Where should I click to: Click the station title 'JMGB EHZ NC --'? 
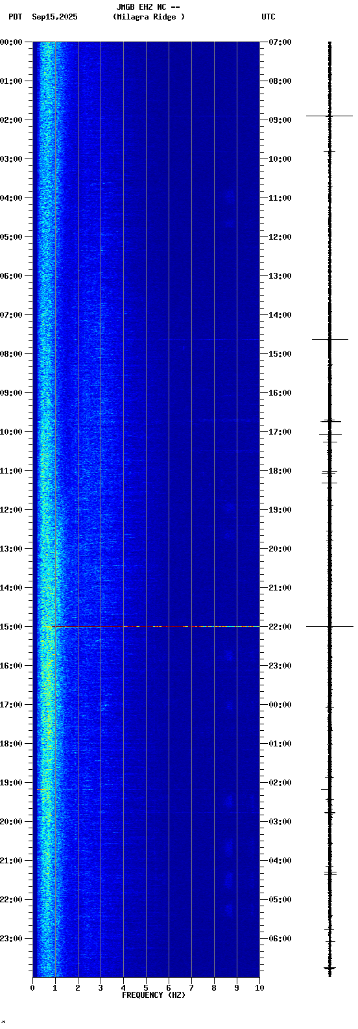click(148, 7)
